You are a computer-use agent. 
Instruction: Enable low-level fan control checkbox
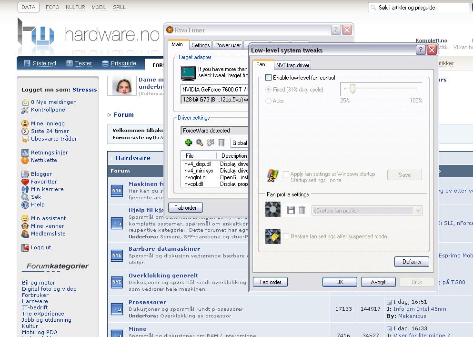(268, 78)
